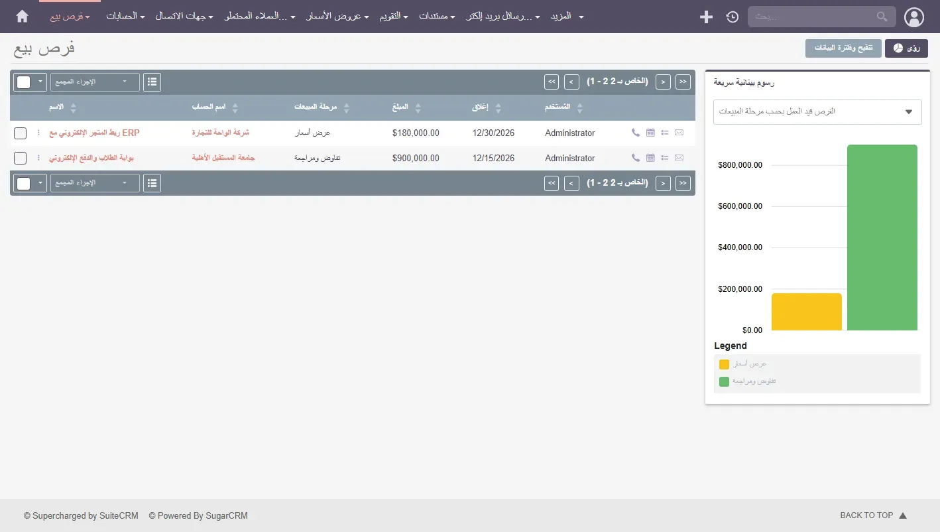Open column chooser icon in bottom toolbar
Image resolution: width=940 pixels, height=532 pixels.
tap(152, 183)
